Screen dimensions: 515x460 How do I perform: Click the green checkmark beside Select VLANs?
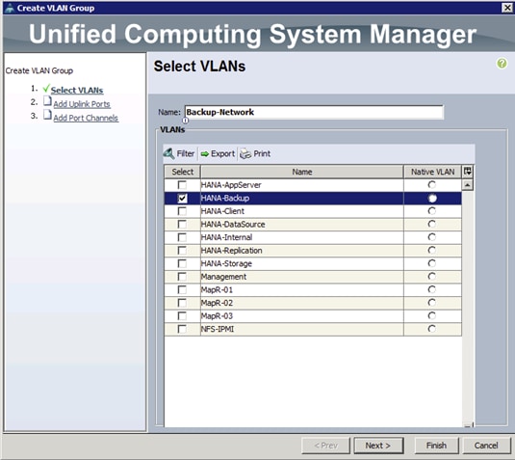pyautogui.click(x=46, y=88)
